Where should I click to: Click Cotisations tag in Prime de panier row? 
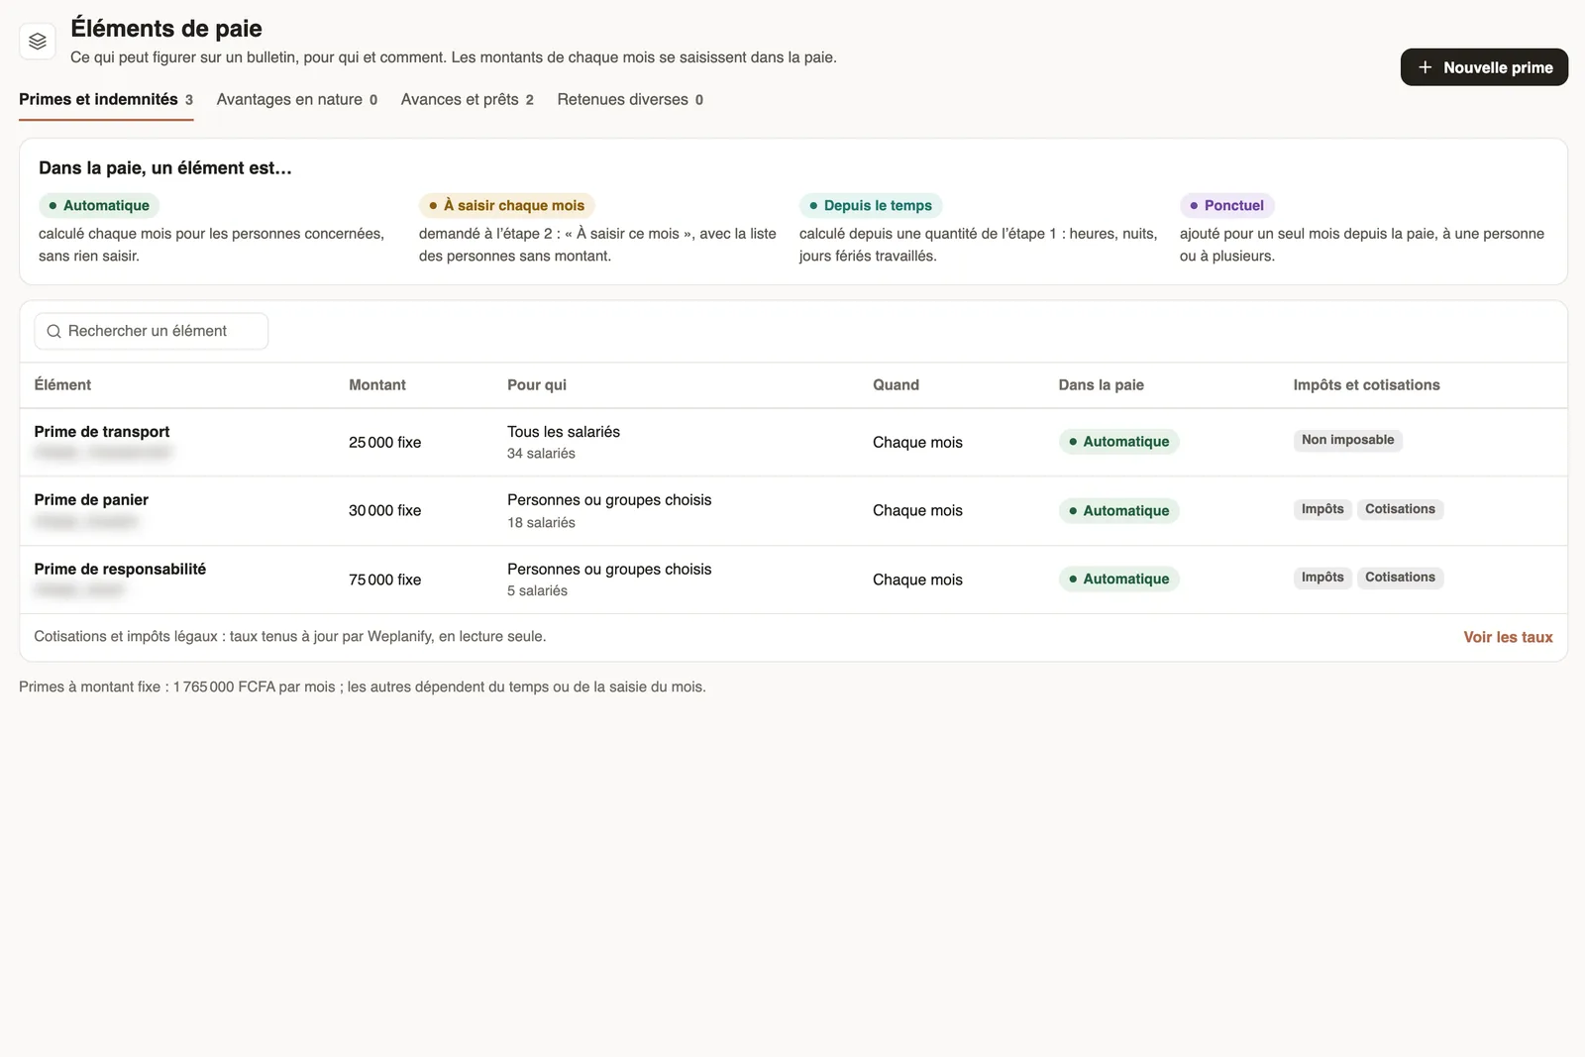(1400, 509)
